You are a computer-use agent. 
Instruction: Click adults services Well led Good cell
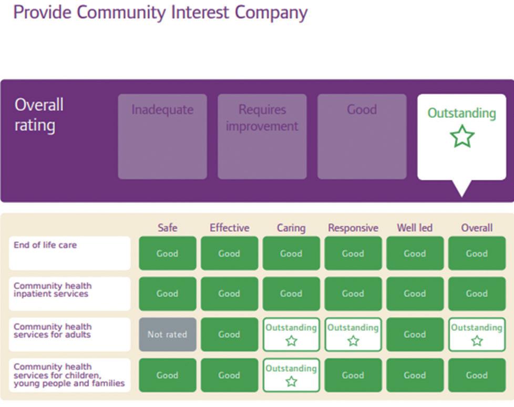pos(415,334)
